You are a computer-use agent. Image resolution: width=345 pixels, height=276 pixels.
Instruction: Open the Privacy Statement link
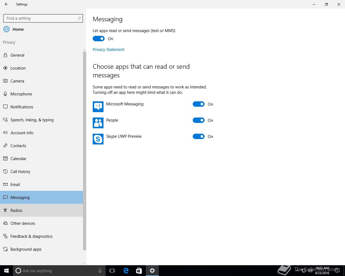coord(109,49)
